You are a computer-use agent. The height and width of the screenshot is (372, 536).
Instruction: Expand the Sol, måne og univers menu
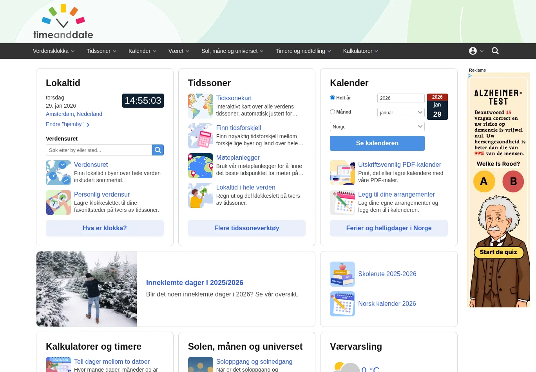click(x=232, y=51)
